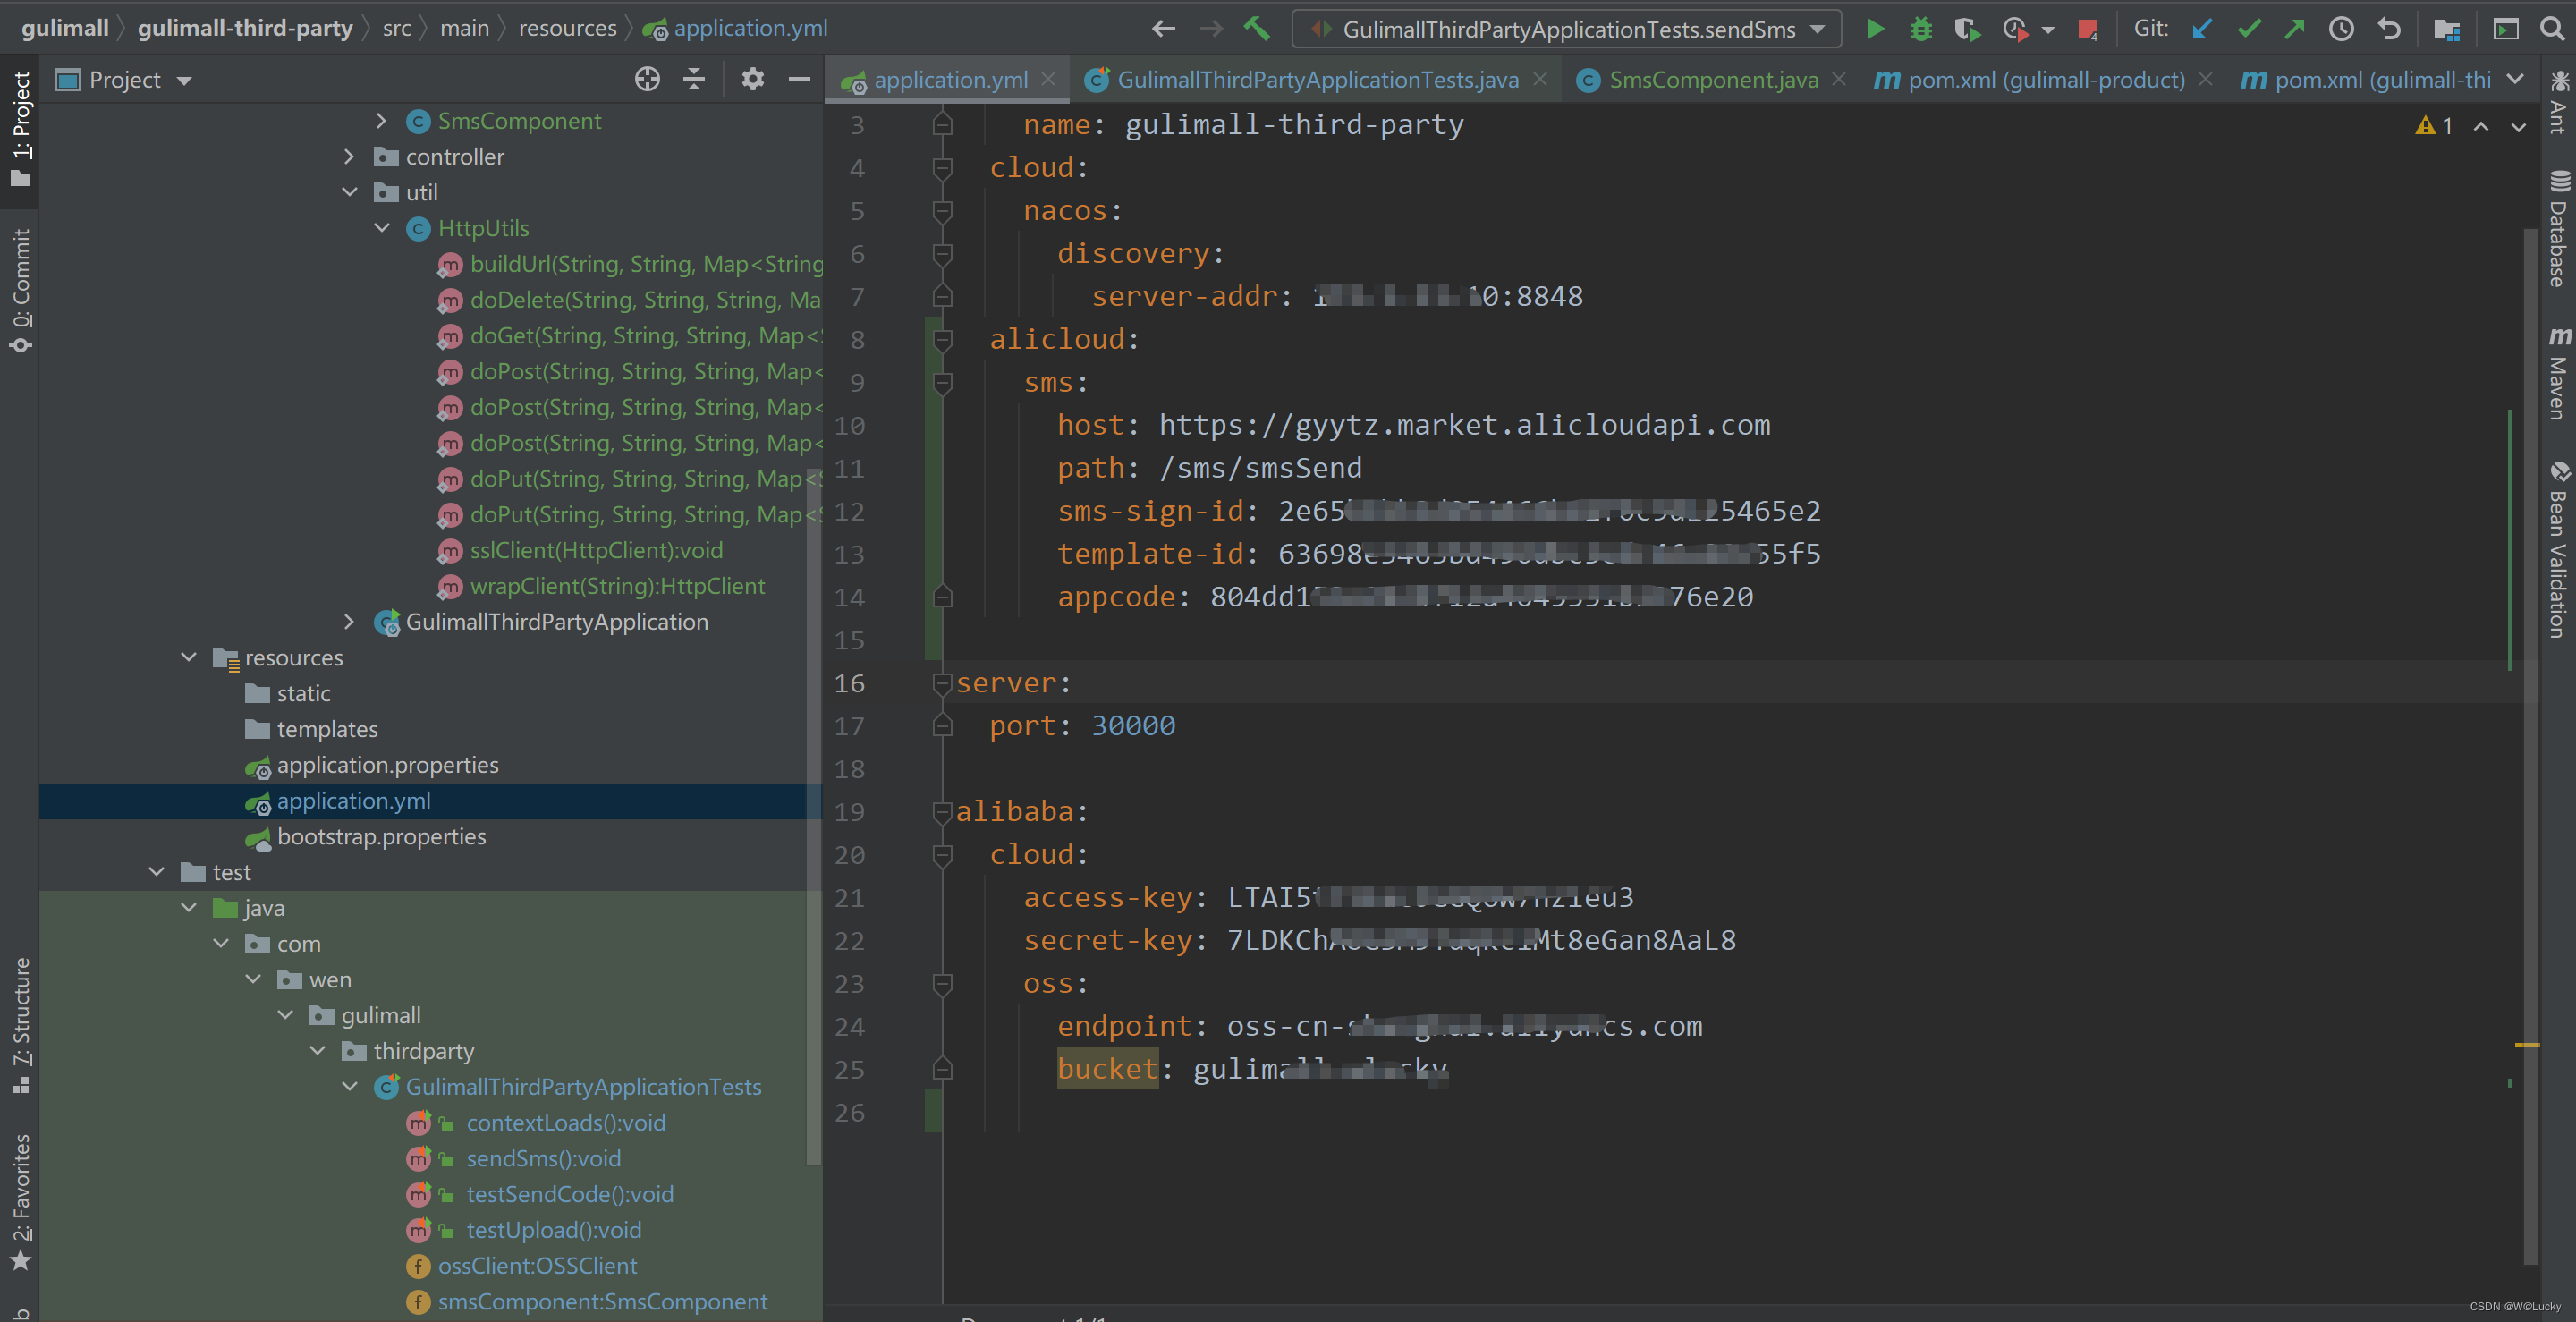
Task: Collapse the util folder
Action: coord(349,192)
